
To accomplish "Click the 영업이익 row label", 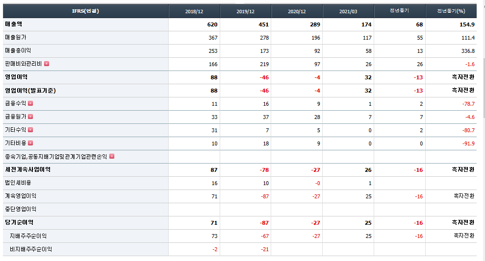I will [16, 77].
